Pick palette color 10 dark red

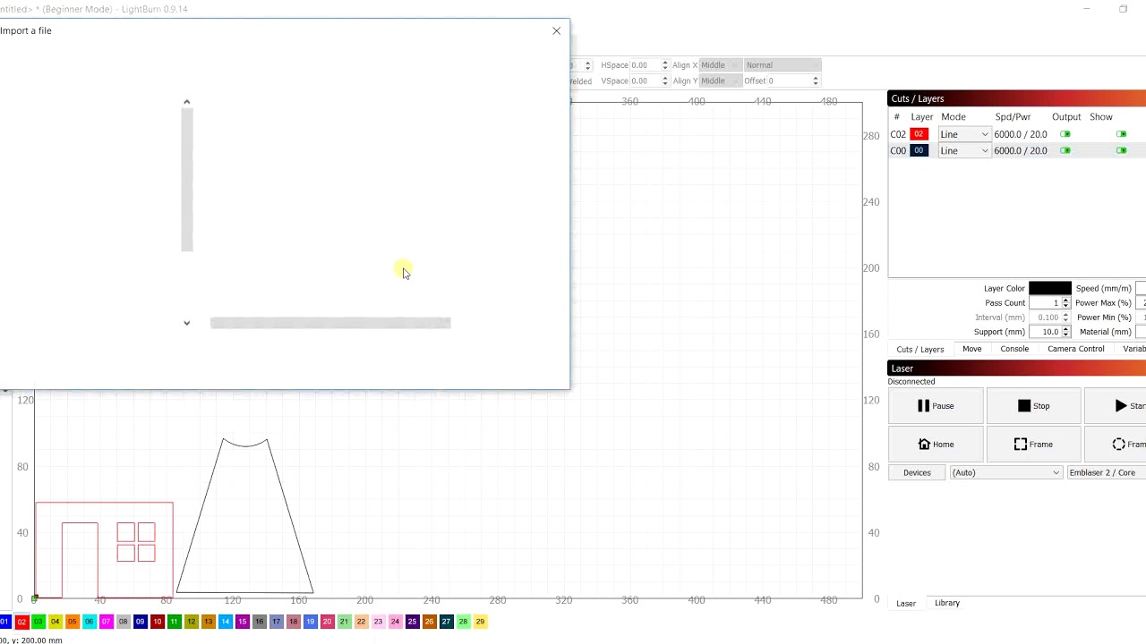pyautogui.click(x=157, y=622)
